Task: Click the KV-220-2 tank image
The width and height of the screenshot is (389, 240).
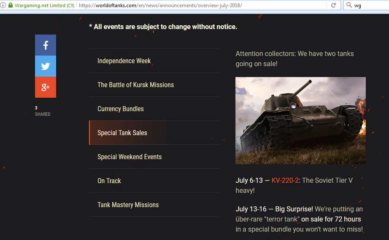Action: pos(300,120)
